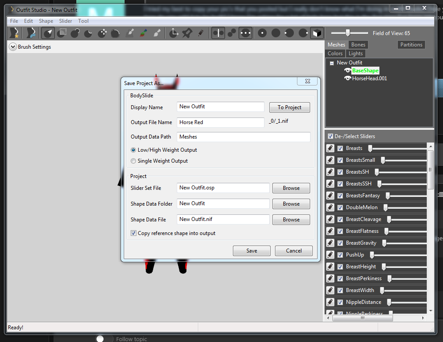The height and width of the screenshot is (342, 443).
Task: Select Low/High Weight Output radio button
Action: (133, 150)
